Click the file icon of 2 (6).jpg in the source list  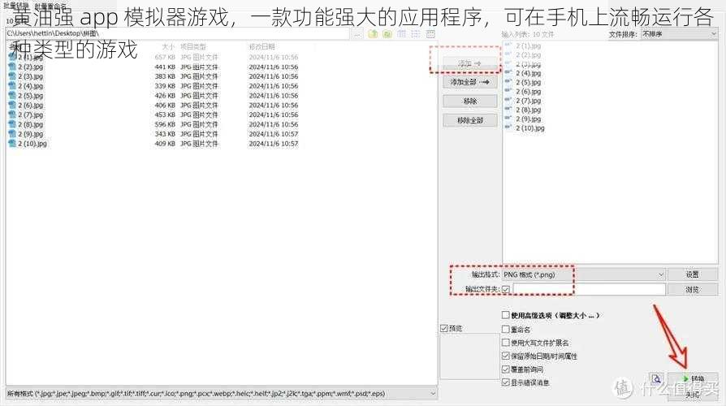coord(12,105)
